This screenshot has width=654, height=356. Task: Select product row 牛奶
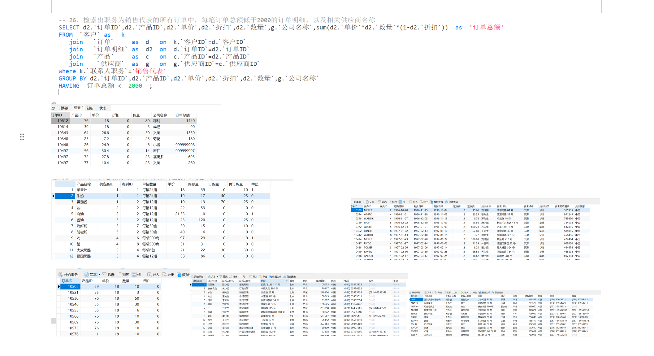point(162,196)
